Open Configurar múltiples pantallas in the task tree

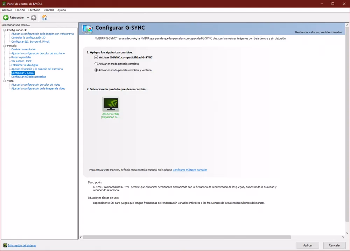point(29,77)
